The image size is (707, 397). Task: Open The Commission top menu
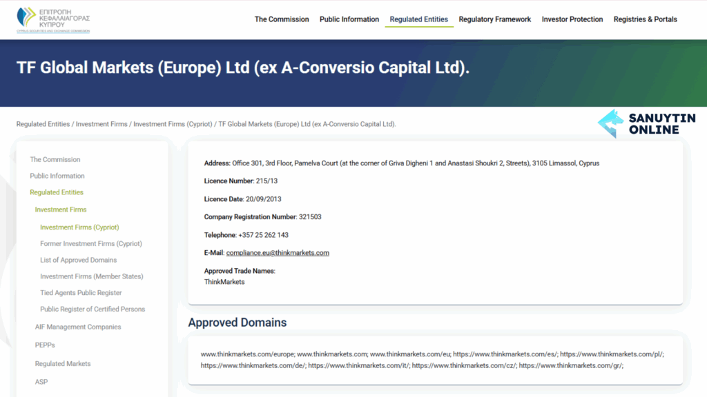282,19
